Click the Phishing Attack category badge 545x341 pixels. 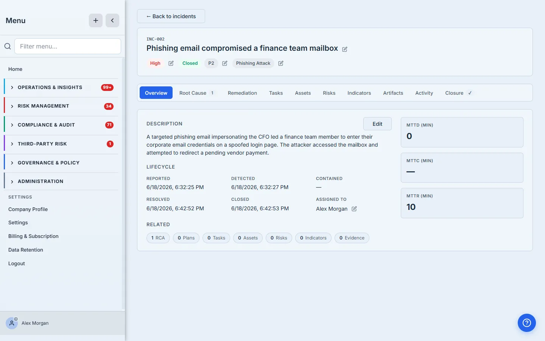point(253,63)
